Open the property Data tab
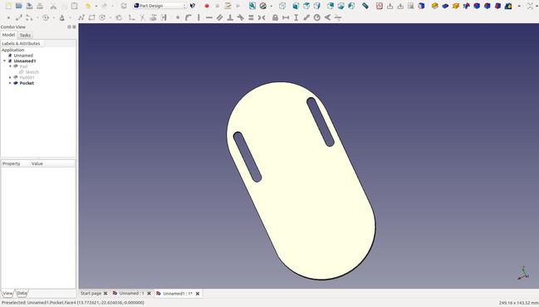Image resolution: width=539 pixels, height=307 pixels. (x=22, y=294)
